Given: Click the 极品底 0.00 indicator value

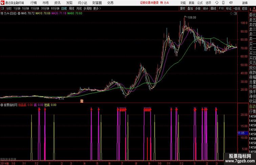Looking at the screenshot, I should tap(25, 105).
